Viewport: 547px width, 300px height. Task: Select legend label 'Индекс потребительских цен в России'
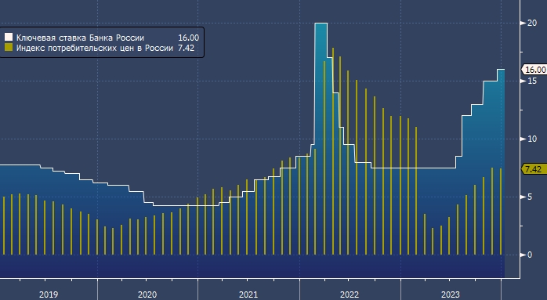click(x=95, y=48)
